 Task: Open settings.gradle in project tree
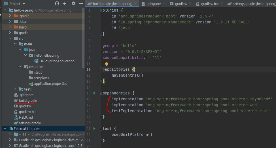pos(30,123)
